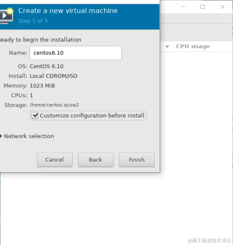Close the background manager window
Viewport: 233px width, 245px height.
pos(223,7)
